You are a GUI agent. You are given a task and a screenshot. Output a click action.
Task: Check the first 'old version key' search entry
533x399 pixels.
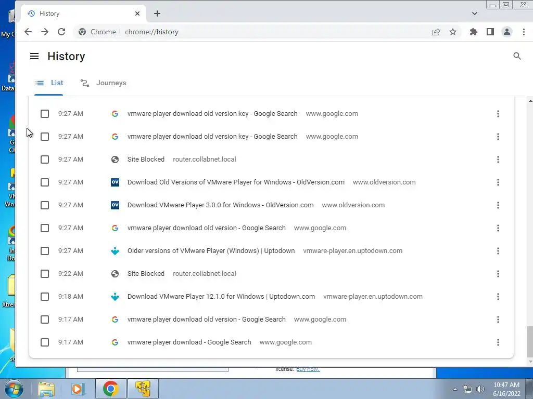coord(45,114)
